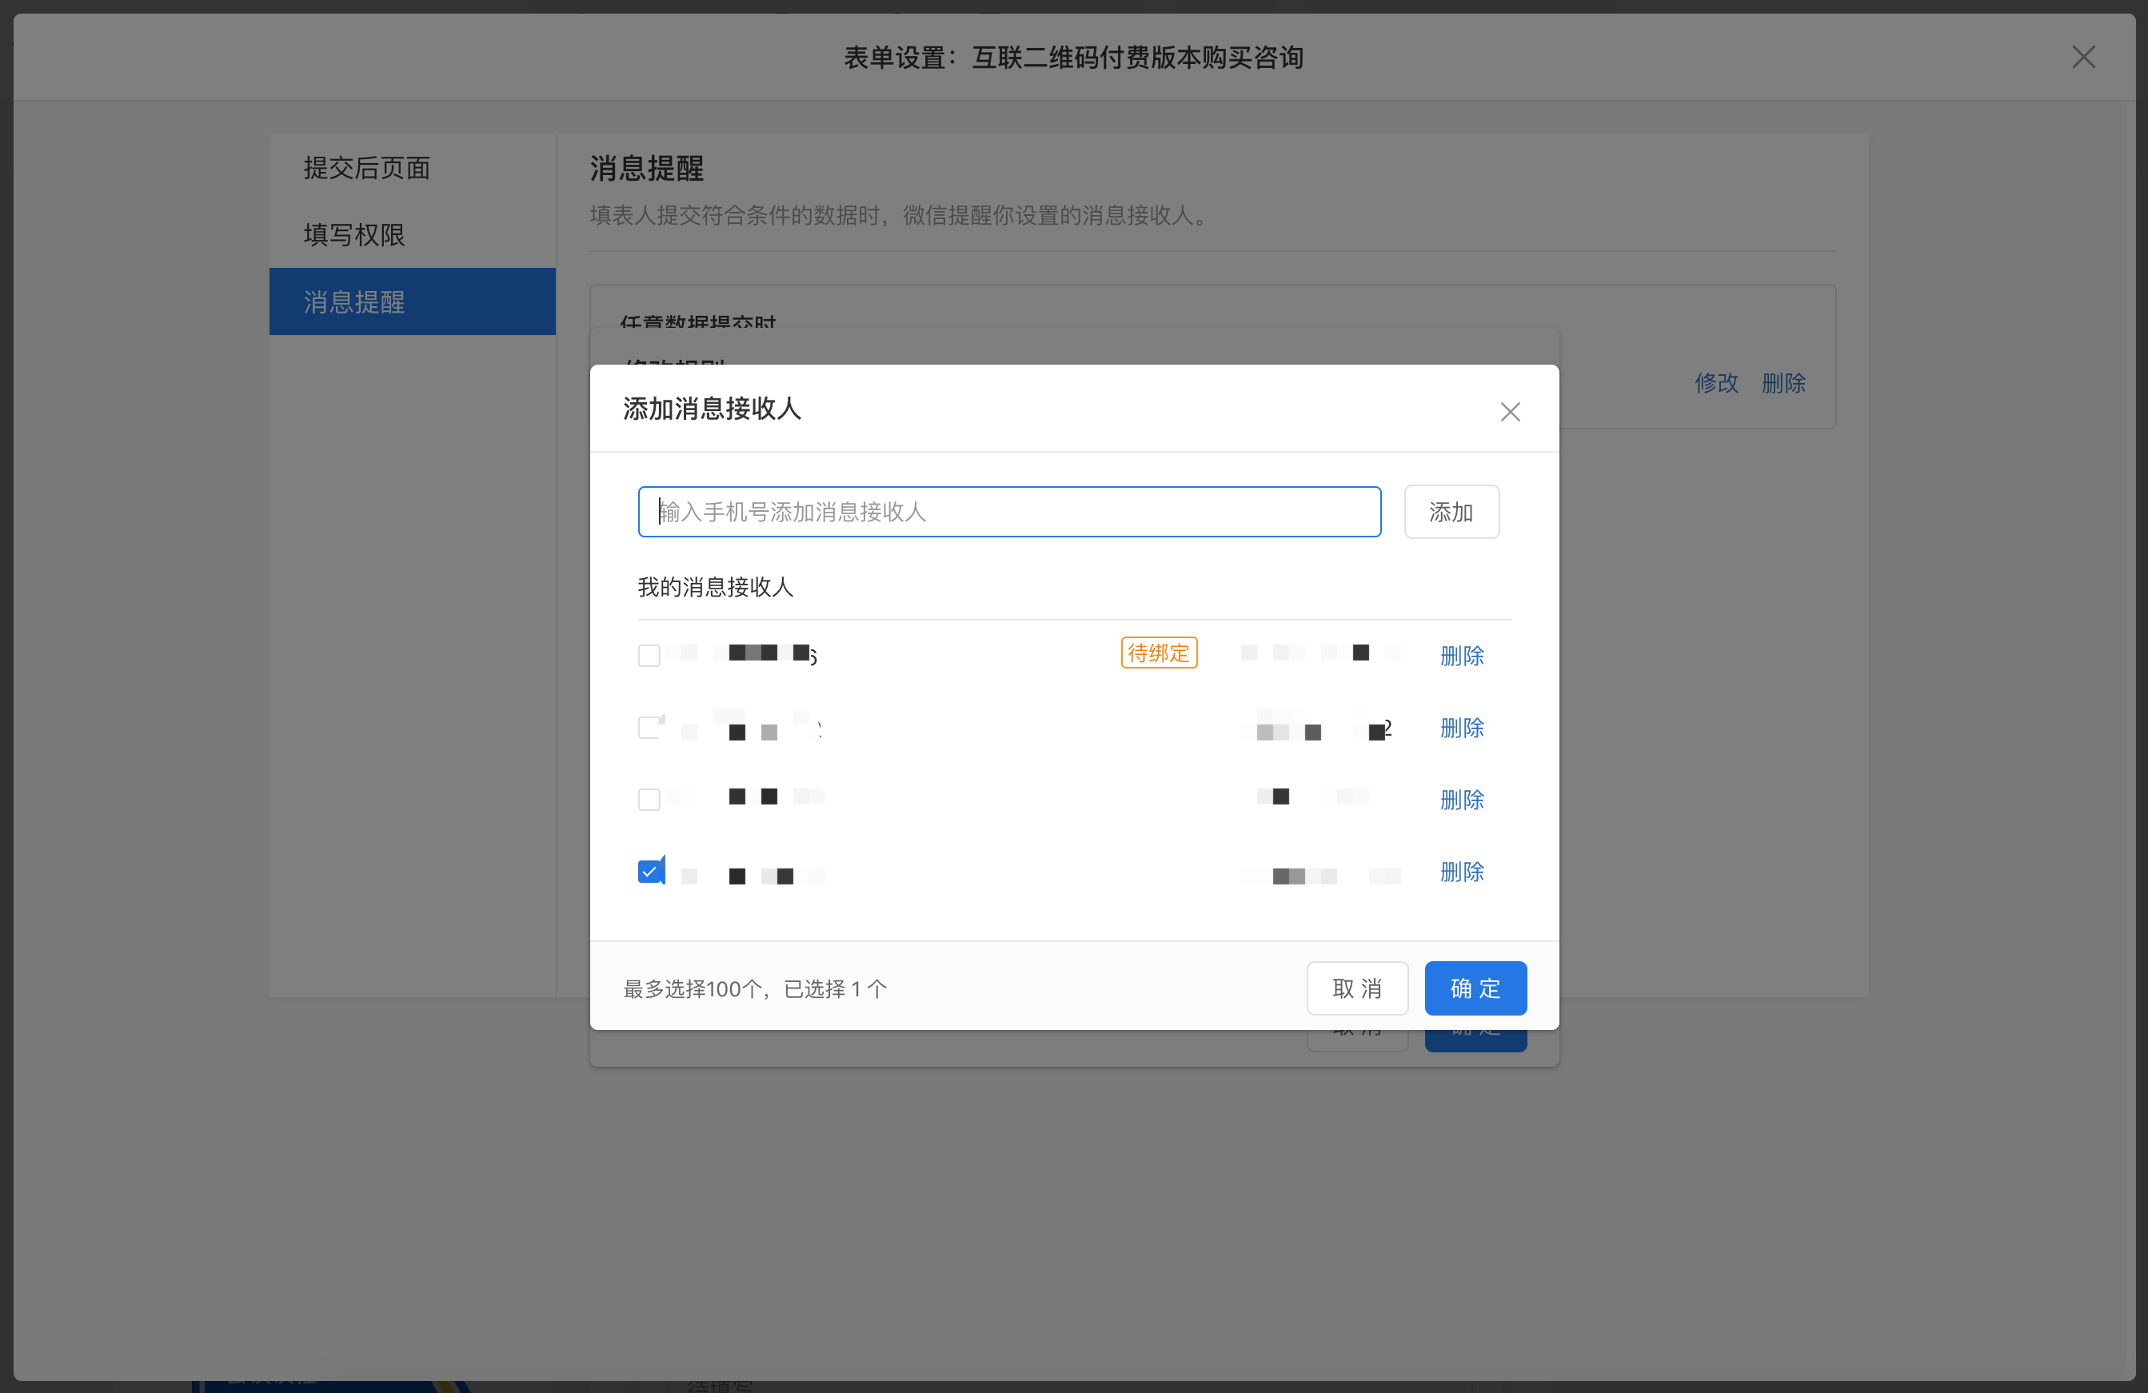Image resolution: width=2148 pixels, height=1393 pixels.
Task: Click 删除 for the second recipient
Action: point(1461,727)
